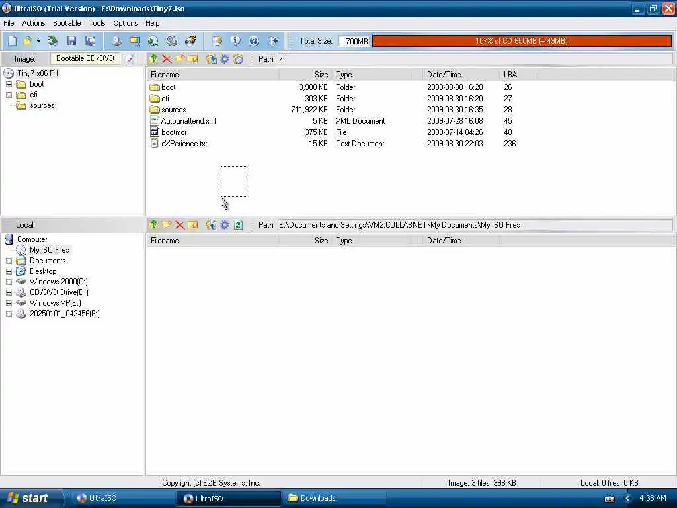This screenshot has height=508, width=677.
Task: Click the Exit door icon in main toolbar
Action: (x=272, y=41)
